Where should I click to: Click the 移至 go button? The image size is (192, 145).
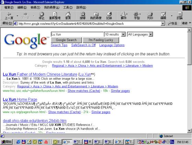tap(172, 23)
